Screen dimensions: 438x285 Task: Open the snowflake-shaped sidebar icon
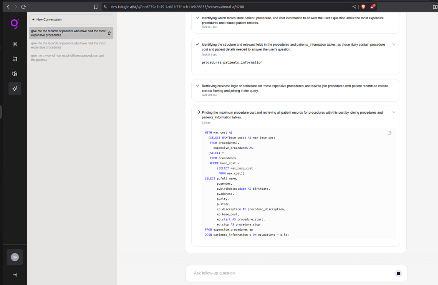click(x=15, y=44)
